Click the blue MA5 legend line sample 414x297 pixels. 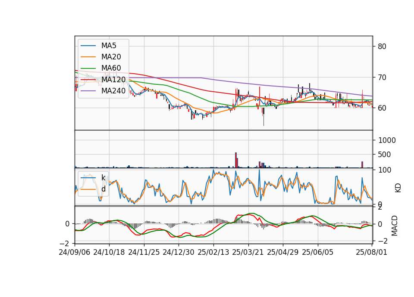click(x=88, y=46)
